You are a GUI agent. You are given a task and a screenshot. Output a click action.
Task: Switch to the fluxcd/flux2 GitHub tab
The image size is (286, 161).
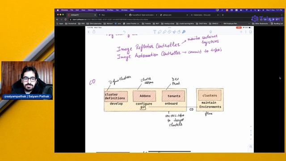[143, 15]
